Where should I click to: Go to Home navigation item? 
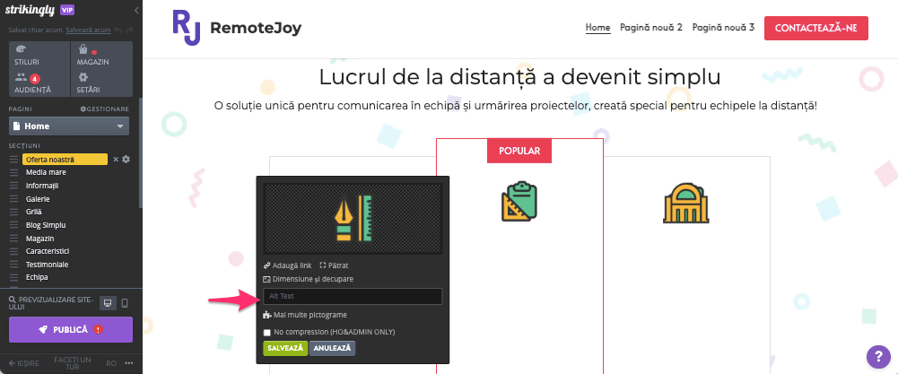tap(597, 28)
